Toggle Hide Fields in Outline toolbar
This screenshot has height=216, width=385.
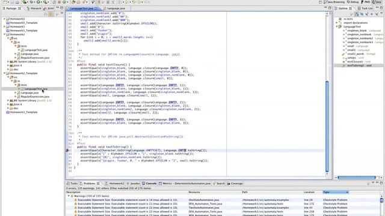pyautogui.click(x=362, y=14)
